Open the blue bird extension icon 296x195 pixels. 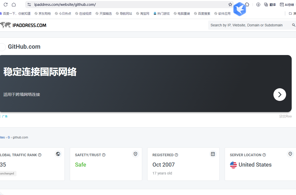240,9
